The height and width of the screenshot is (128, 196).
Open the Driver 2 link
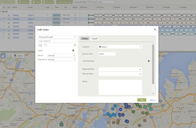click(31, 19)
